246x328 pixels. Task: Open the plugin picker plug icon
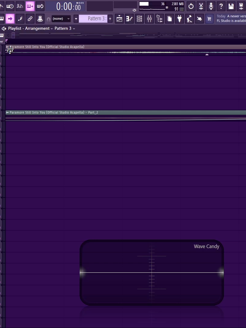pyautogui.click(x=179, y=19)
